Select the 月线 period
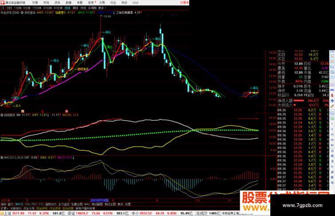Screen dimensions: 335x216 [x=83, y=8]
